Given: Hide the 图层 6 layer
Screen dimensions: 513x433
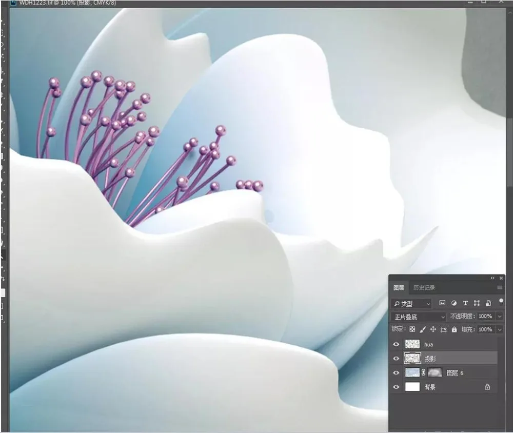Looking at the screenshot, I should click(x=396, y=373).
